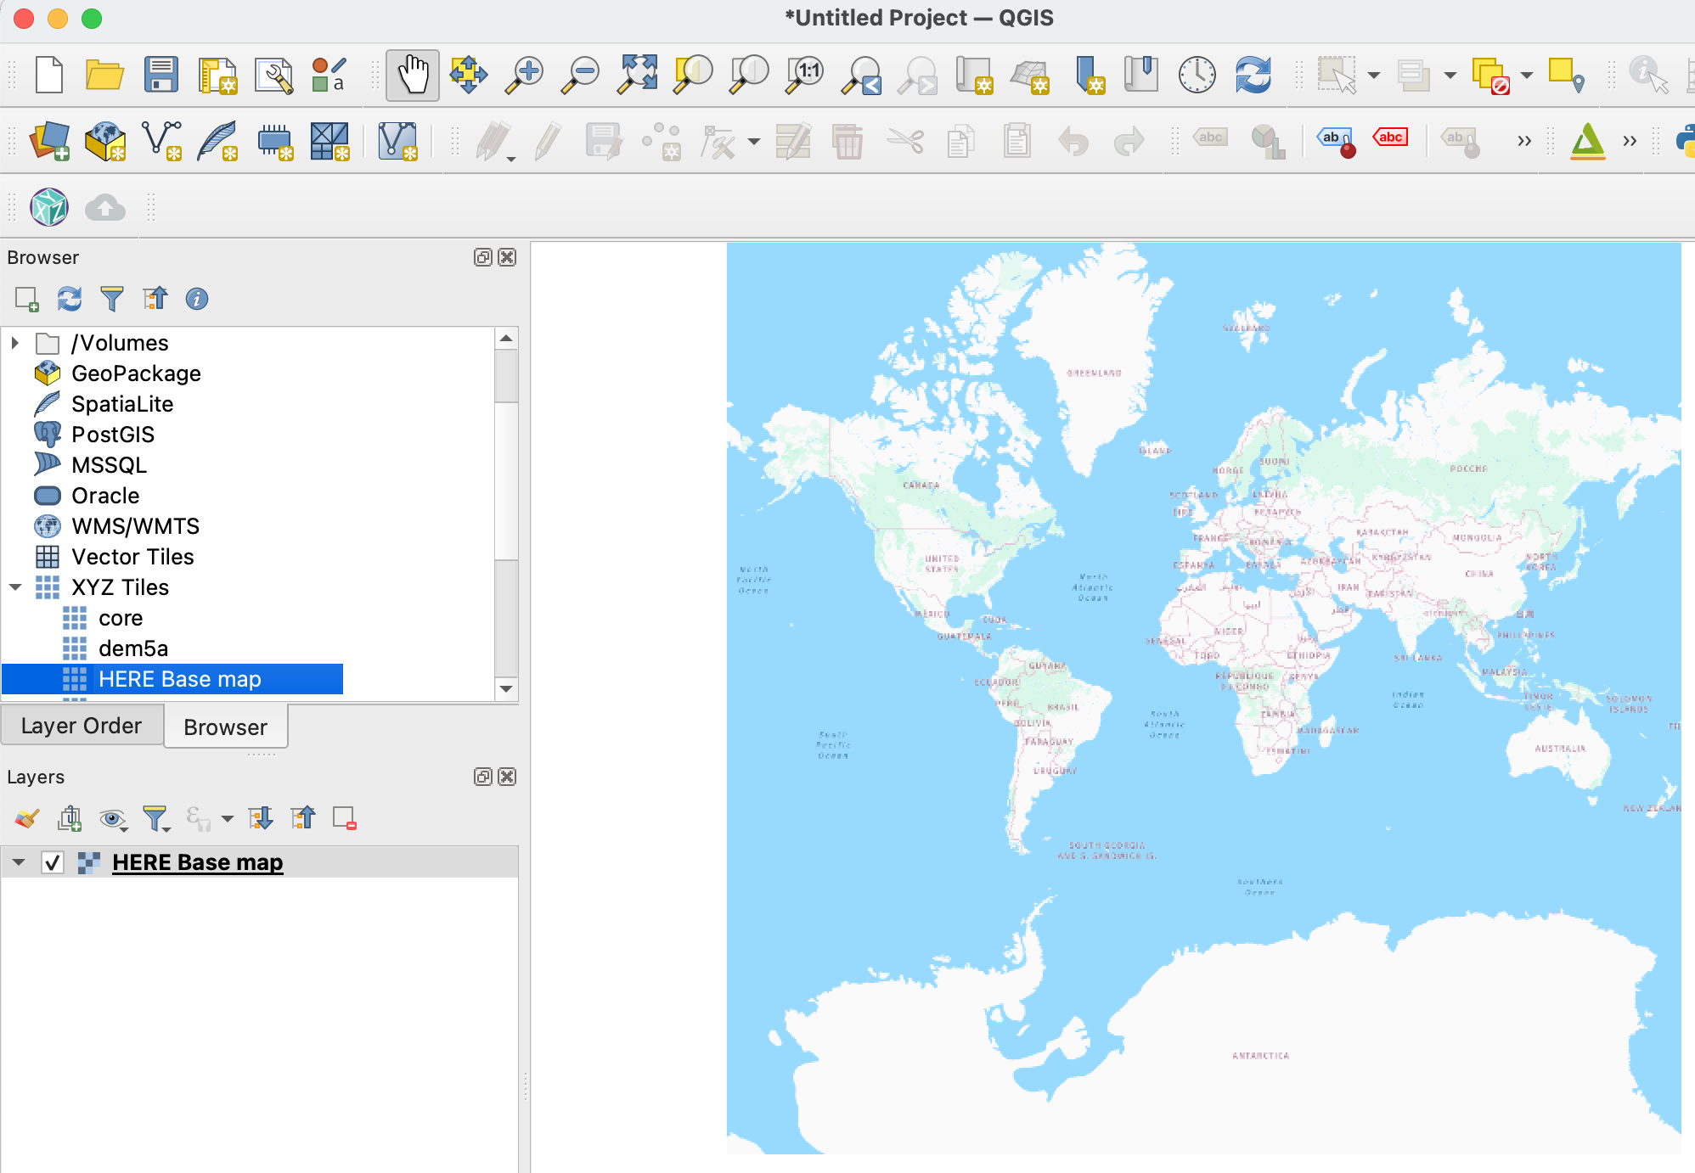
Task: Select GeoPackage in Browser tree
Action: (136, 373)
